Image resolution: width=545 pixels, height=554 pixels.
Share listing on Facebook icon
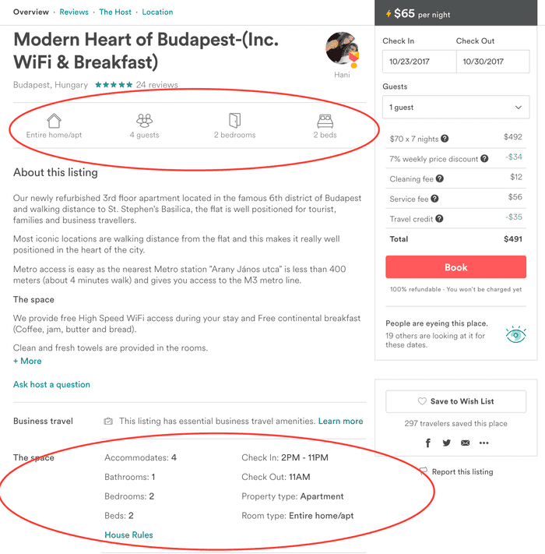tap(427, 443)
